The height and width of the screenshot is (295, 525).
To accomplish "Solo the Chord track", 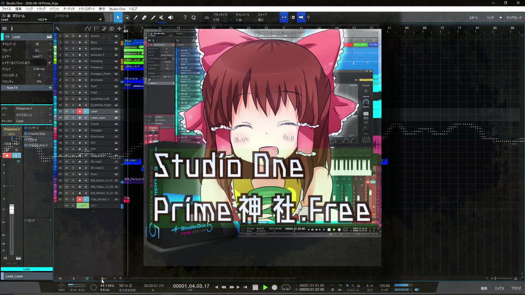I will (73, 124).
